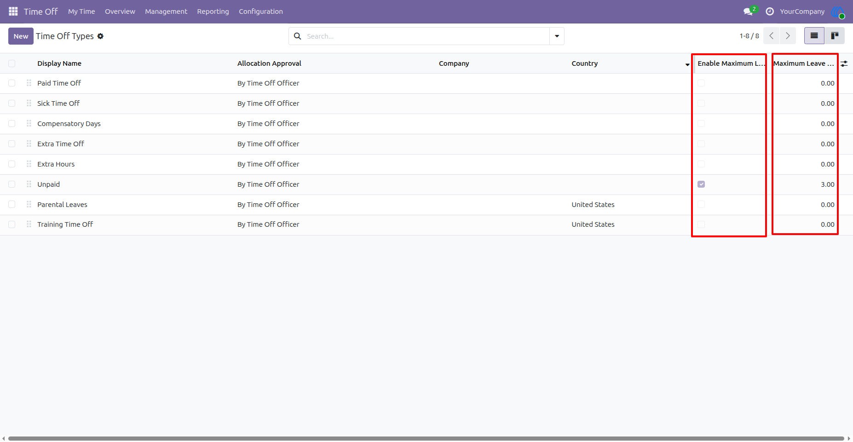The height and width of the screenshot is (442, 853).
Task: Toggle Enable Maximum checkbox for Extra Time Off
Action: coord(701,144)
